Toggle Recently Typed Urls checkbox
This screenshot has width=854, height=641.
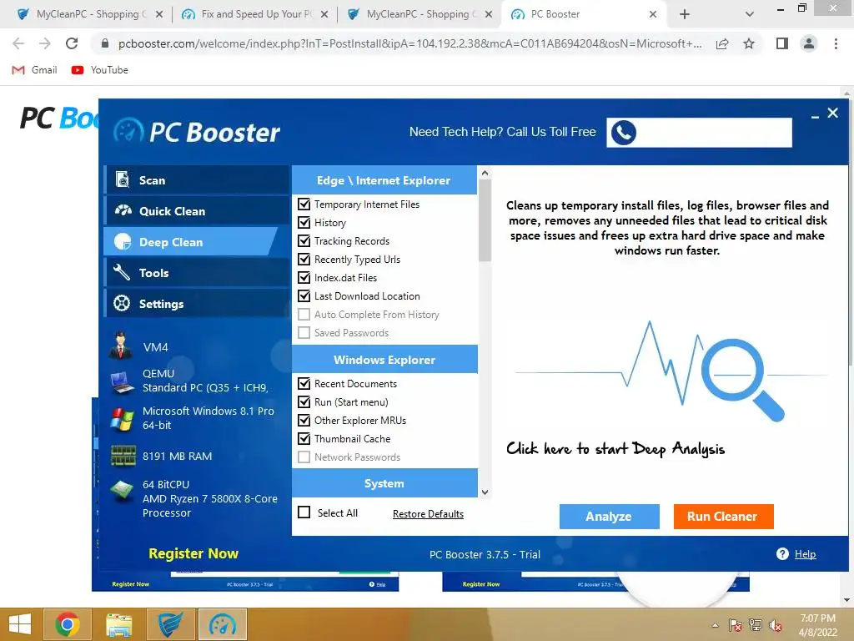click(x=304, y=260)
